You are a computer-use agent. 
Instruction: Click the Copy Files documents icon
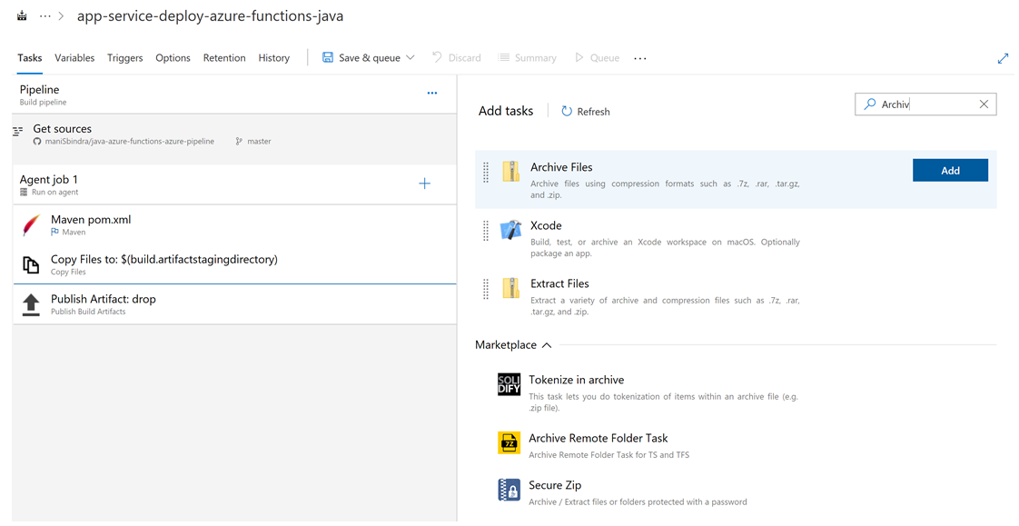click(x=31, y=264)
